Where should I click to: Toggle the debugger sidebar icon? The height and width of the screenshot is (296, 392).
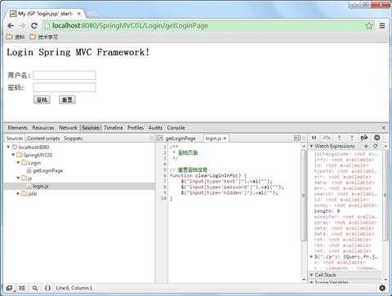297,138
